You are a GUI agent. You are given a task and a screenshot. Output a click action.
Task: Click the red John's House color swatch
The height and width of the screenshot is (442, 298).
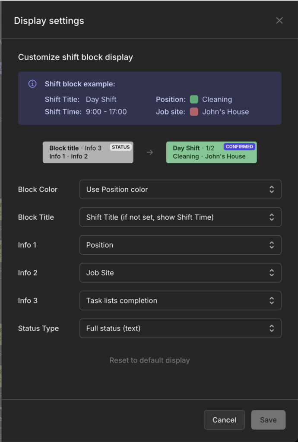click(194, 112)
